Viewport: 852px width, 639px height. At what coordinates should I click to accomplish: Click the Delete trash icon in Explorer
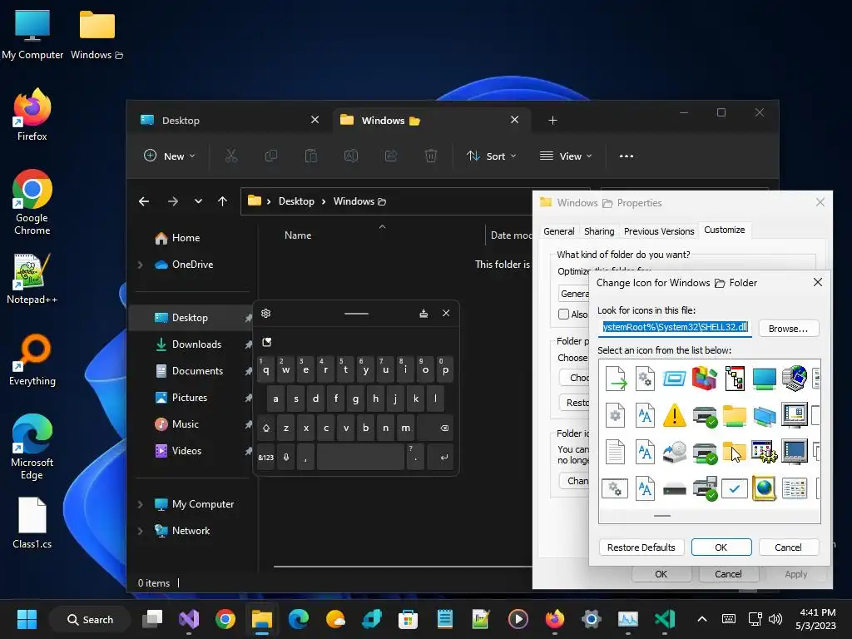tap(430, 156)
